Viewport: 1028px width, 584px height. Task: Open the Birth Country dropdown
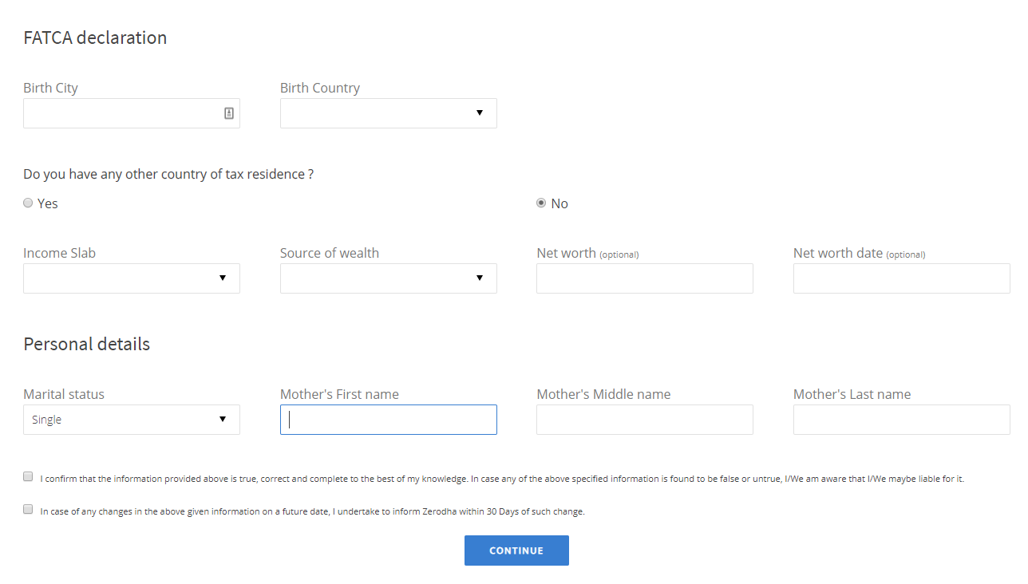(388, 113)
